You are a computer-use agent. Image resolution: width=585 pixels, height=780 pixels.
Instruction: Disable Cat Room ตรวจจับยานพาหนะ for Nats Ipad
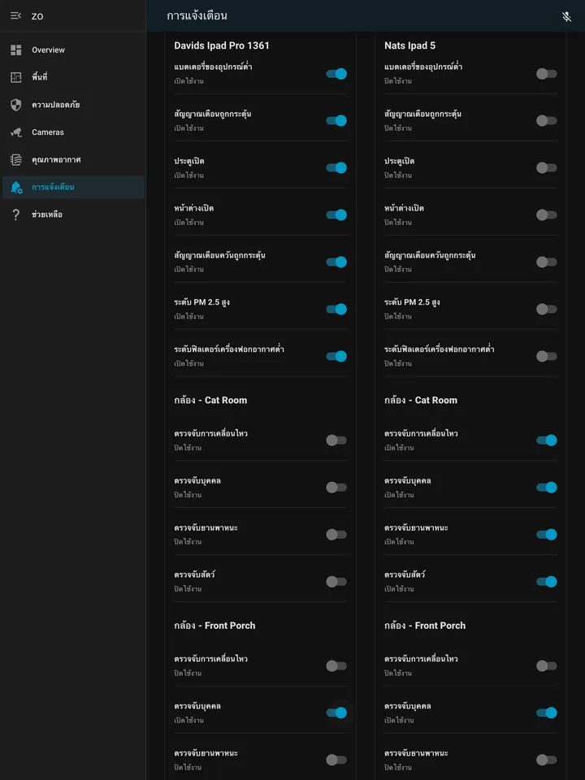pos(547,535)
